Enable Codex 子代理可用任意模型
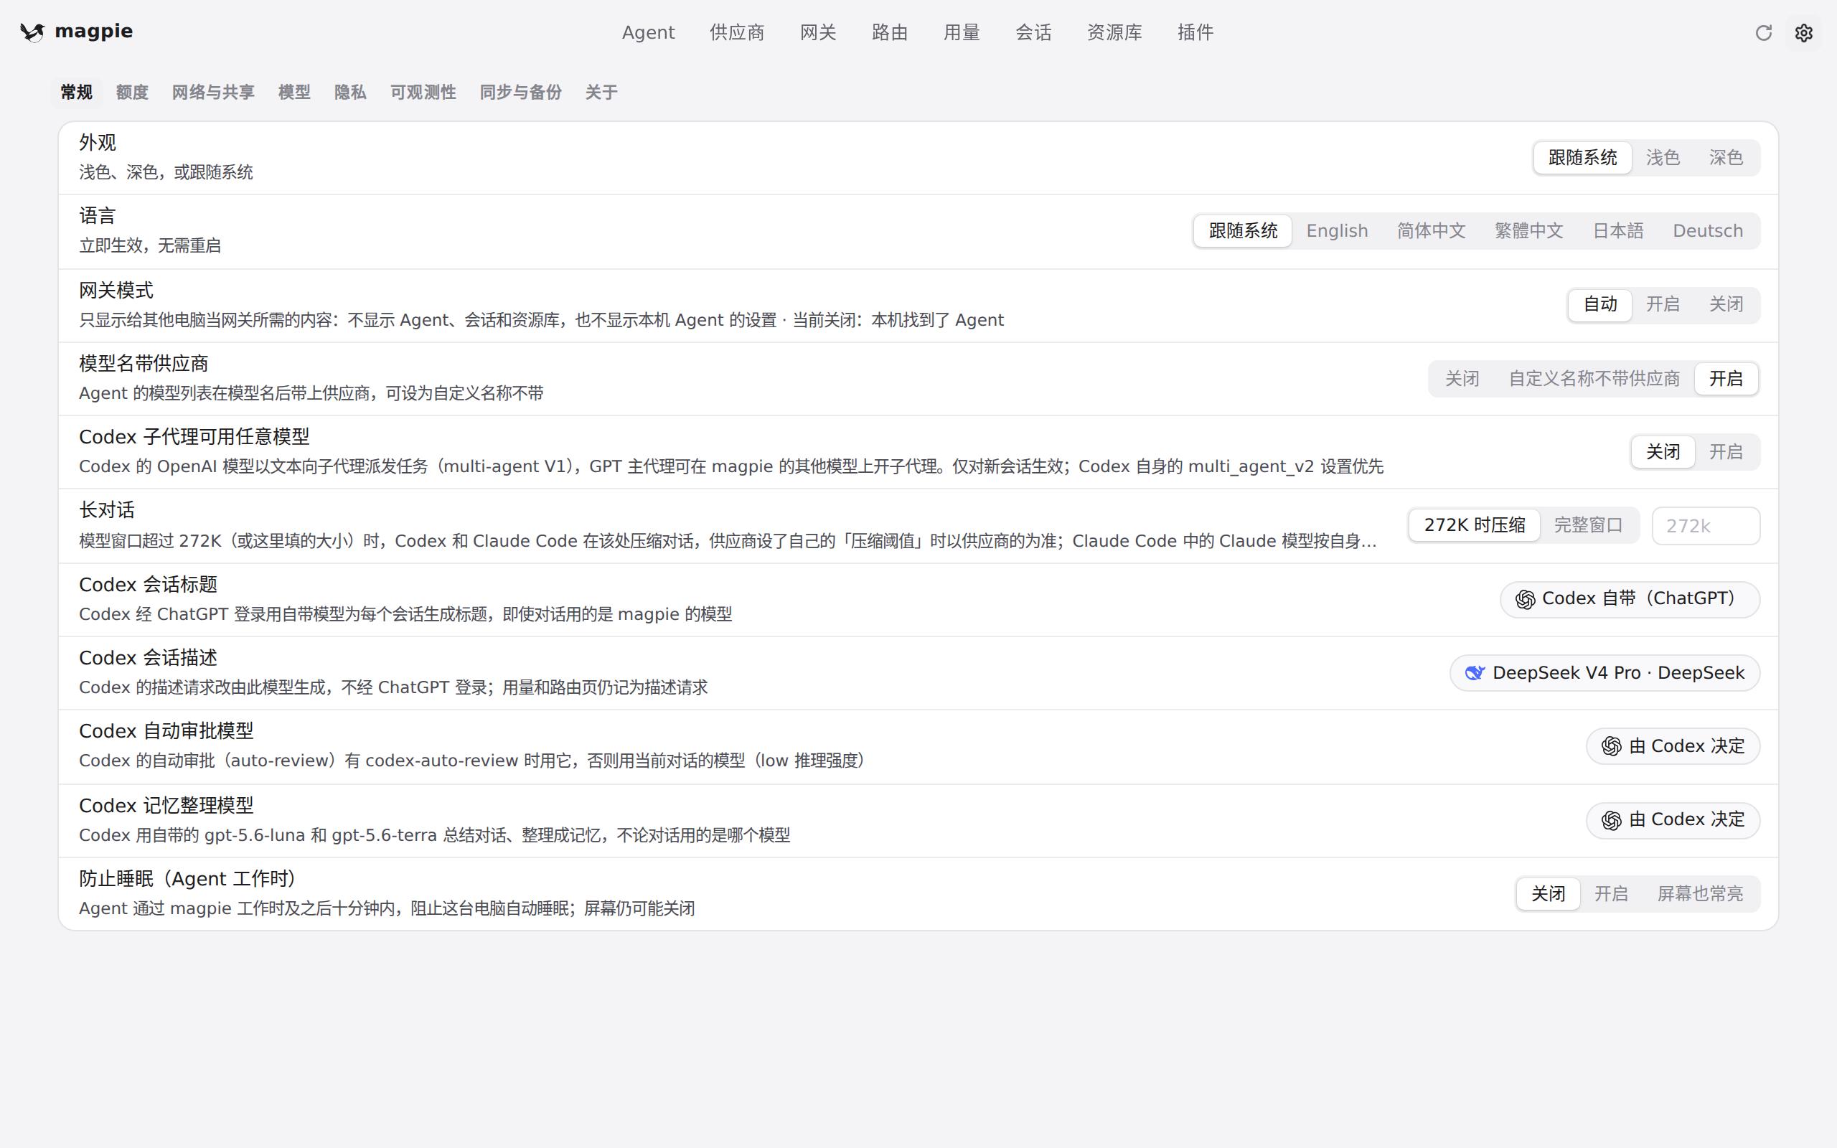 (x=1725, y=452)
